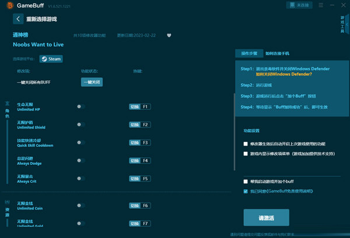Turn on the Unlimited Coin toggle
The image size is (350, 238).
[80, 205]
